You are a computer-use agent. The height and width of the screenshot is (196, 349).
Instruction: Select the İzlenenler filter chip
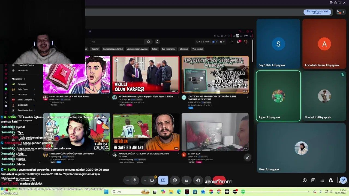(x=184, y=49)
